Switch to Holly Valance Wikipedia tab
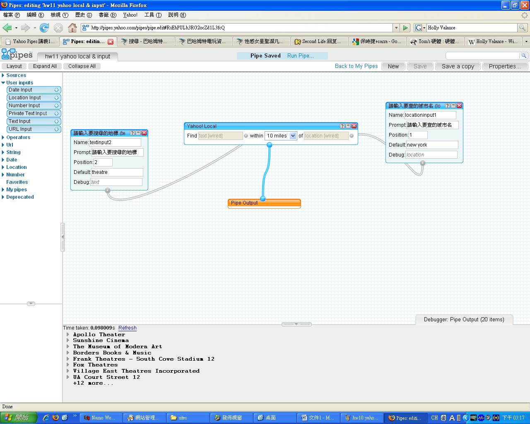This screenshot has width=530, height=424. click(x=494, y=41)
